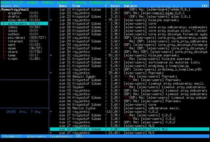Click attachment marker beside the 21.4K message
The image size is (210, 142).
[x=51, y=133]
